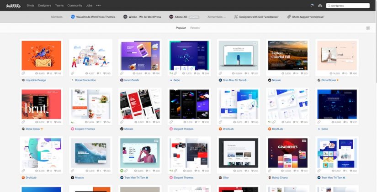
Task: Open the Photography dark-frame shot by Oliur
Action: (239, 153)
